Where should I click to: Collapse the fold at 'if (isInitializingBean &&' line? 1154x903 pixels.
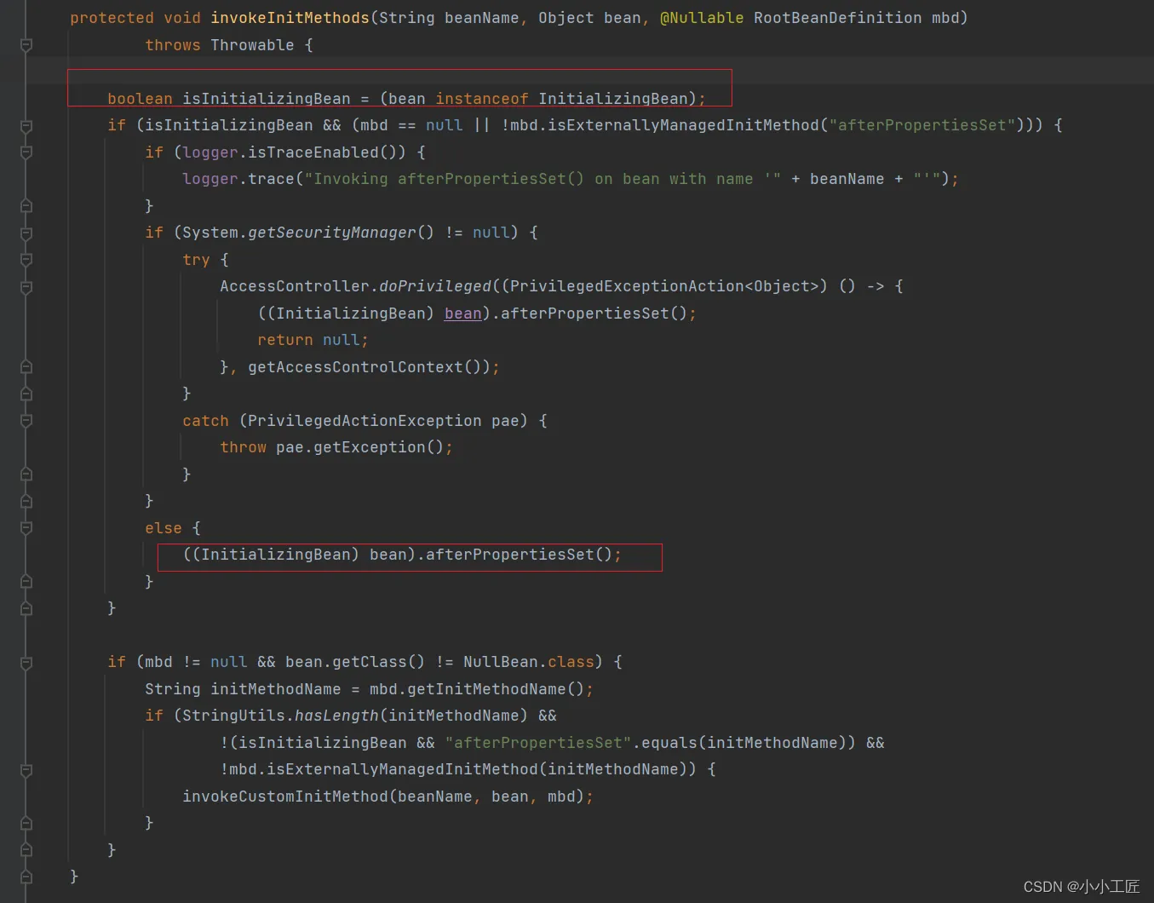[x=26, y=125]
